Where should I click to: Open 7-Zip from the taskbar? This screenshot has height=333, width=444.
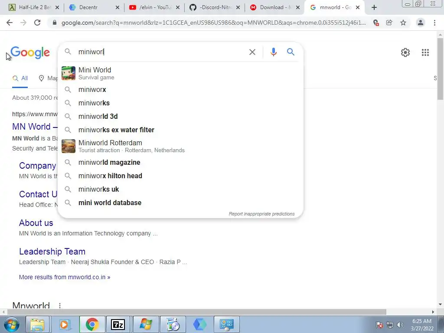118,324
